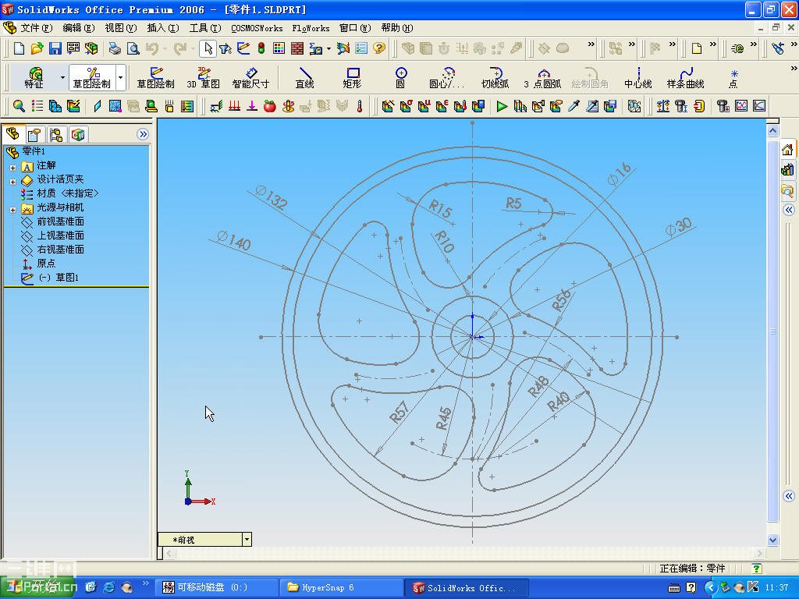Expand the feature manager panel chevron
The height and width of the screenshot is (599, 799).
(x=144, y=134)
